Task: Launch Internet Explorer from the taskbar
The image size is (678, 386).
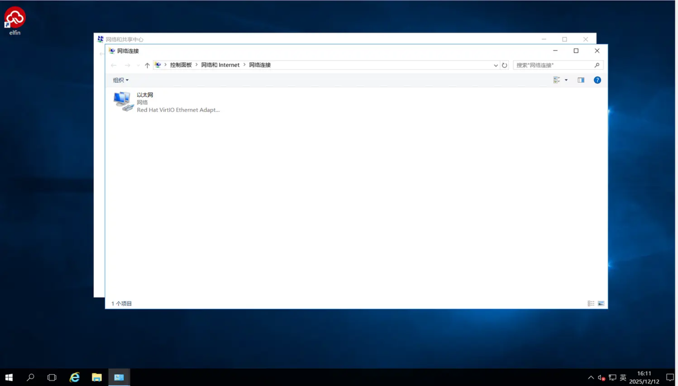Action: coord(74,377)
